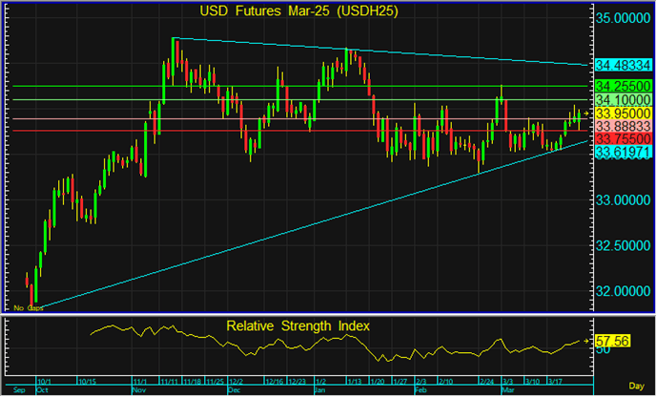Select the yellow 33.95000 last price tag

pos(623,113)
